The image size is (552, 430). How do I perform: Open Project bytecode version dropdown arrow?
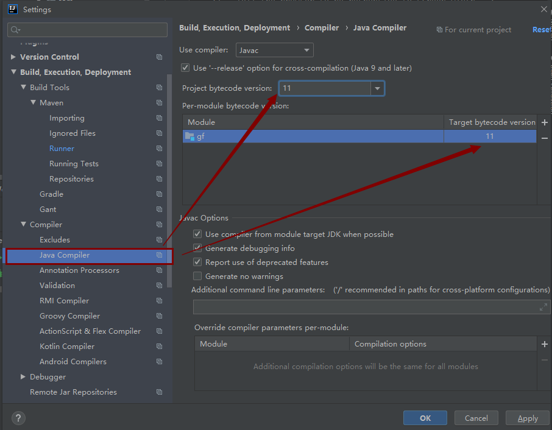point(377,88)
